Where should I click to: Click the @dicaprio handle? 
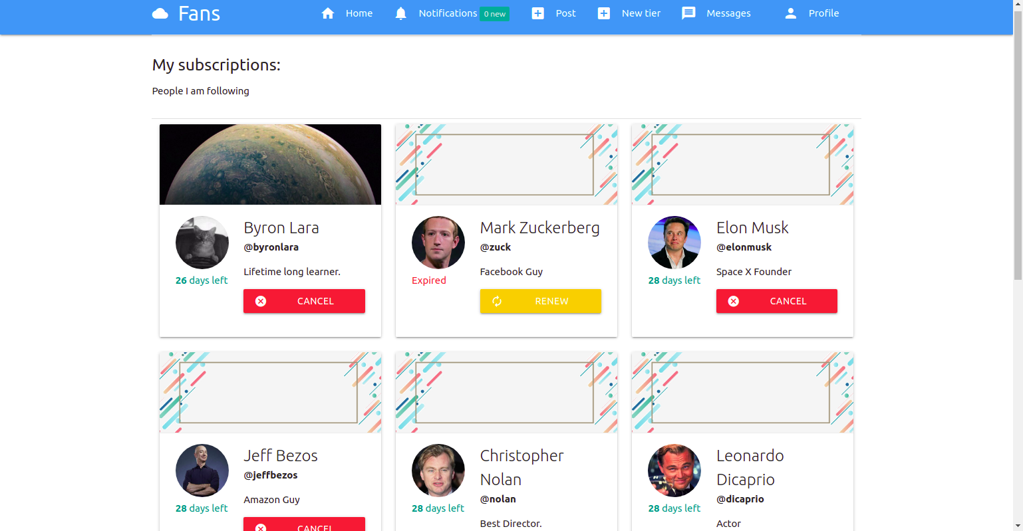click(x=740, y=499)
